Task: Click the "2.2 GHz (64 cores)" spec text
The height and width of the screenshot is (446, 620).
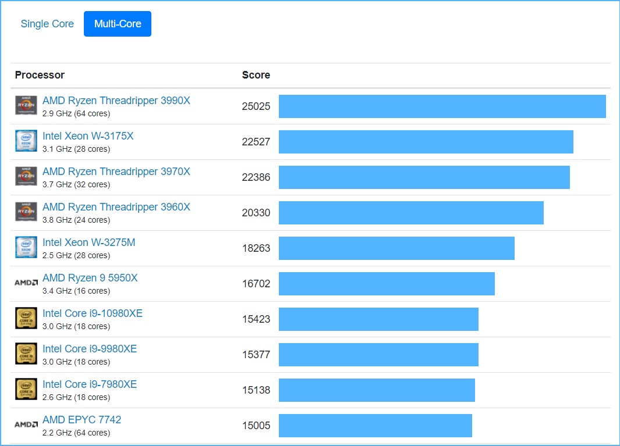Action: [x=76, y=433]
